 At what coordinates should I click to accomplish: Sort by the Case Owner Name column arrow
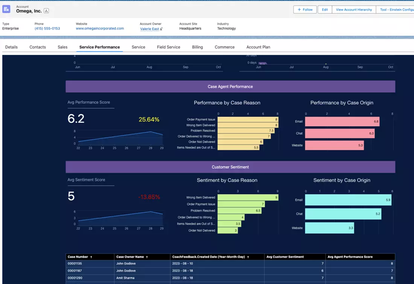pos(147,257)
